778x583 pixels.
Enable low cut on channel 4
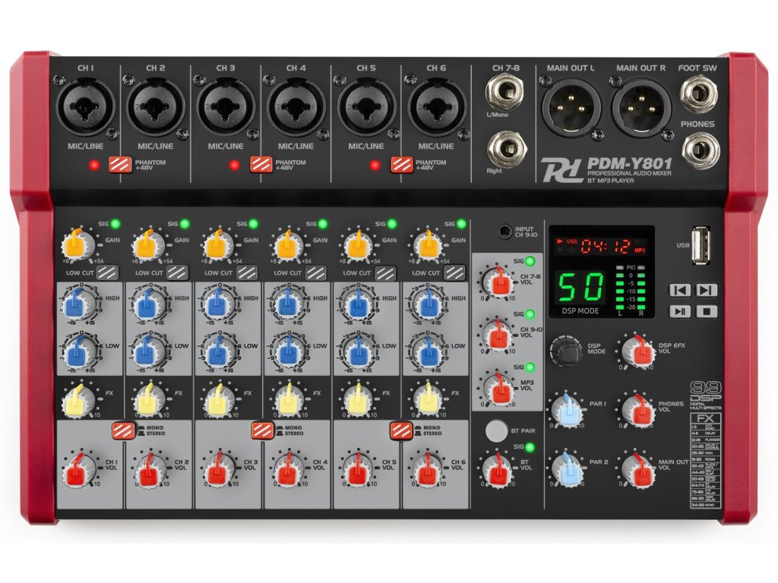coord(316,273)
